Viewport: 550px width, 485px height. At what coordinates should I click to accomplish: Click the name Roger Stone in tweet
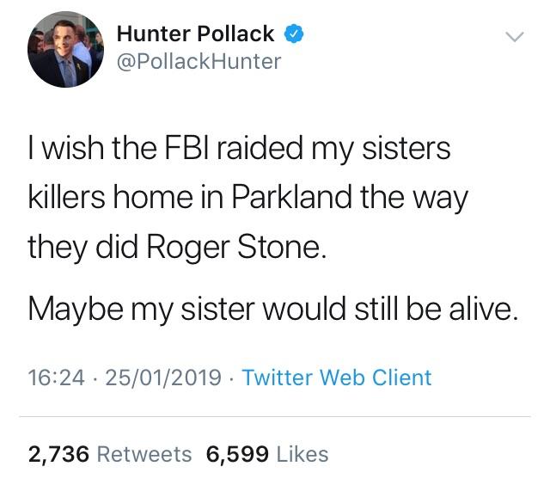click(236, 247)
